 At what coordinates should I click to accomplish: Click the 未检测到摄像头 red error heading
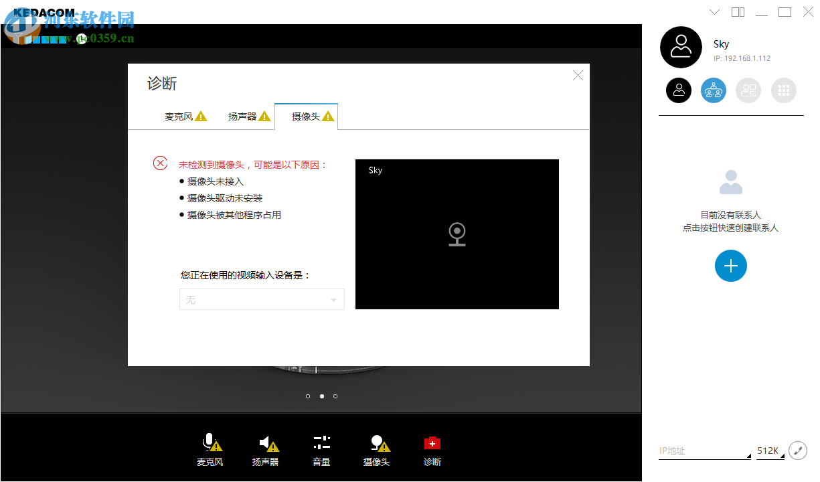click(253, 165)
